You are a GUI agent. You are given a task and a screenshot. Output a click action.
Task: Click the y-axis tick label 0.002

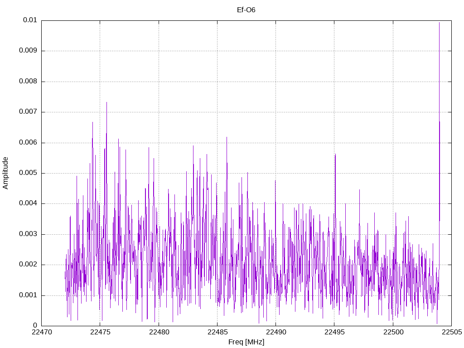click(x=28, y=265)
